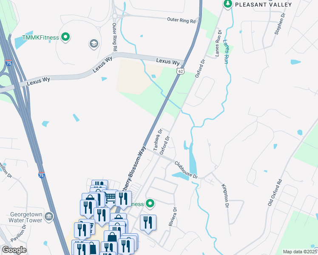Click the Clubhouse Dr road label
Screen dimensions: 318x255
coord(186,170)
